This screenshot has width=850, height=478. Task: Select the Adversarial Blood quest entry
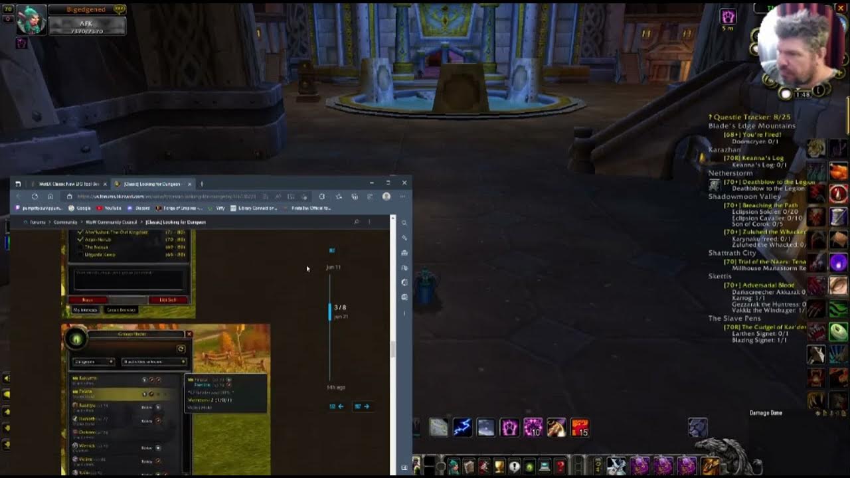pyautogui.click(x=759, y=285)
